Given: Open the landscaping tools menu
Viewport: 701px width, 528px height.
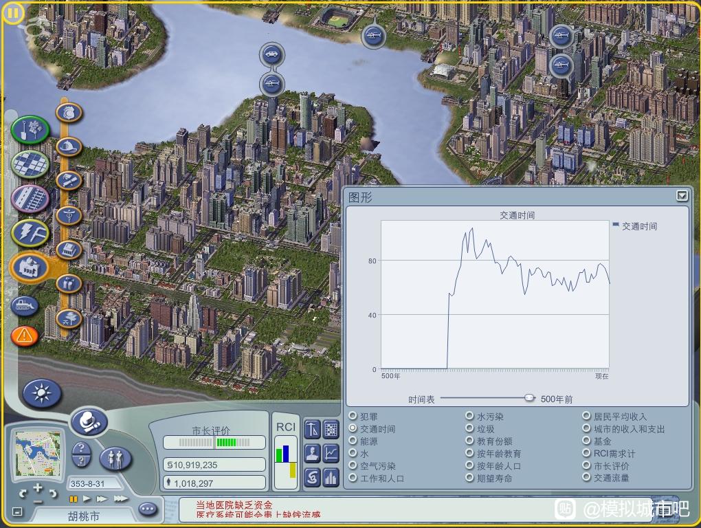Looking at the screenshot, I should tap(30, 129).
